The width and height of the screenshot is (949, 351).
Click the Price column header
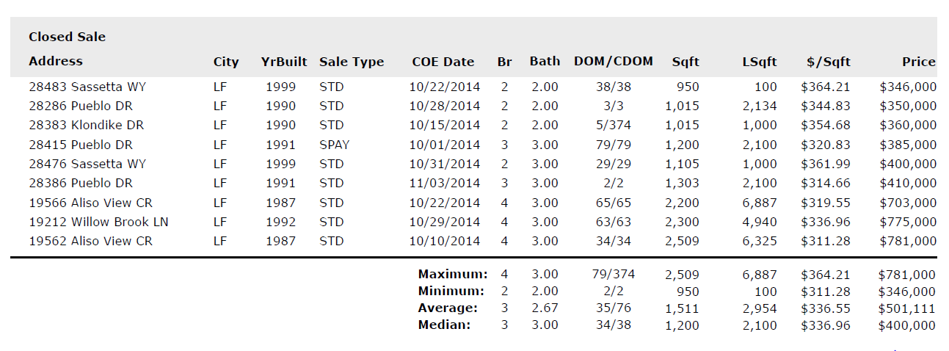point(919,62)
